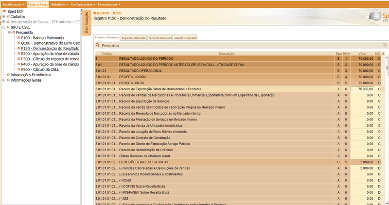The height and width of the screenshot is (205, 389).
Task: Expand the Pesquisar panel chevron
Action: click(x=385, y=45)
